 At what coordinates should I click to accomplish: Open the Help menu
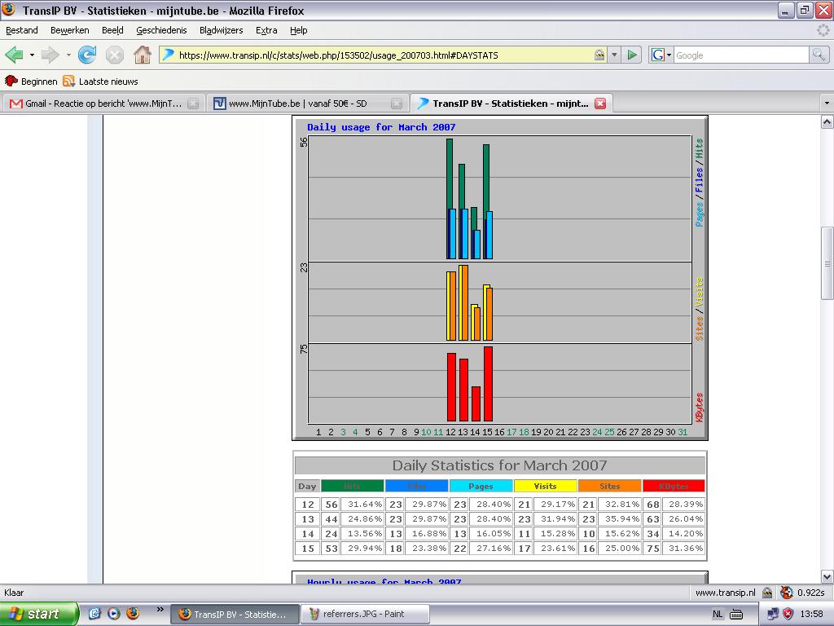point(298,30)
